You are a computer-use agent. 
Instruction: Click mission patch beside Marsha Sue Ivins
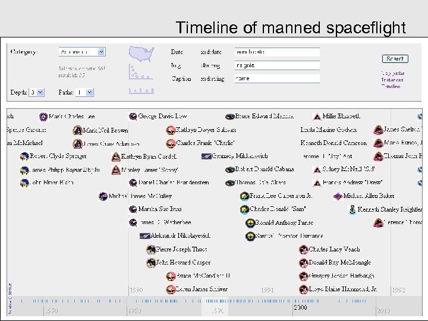tap(133, 209)
